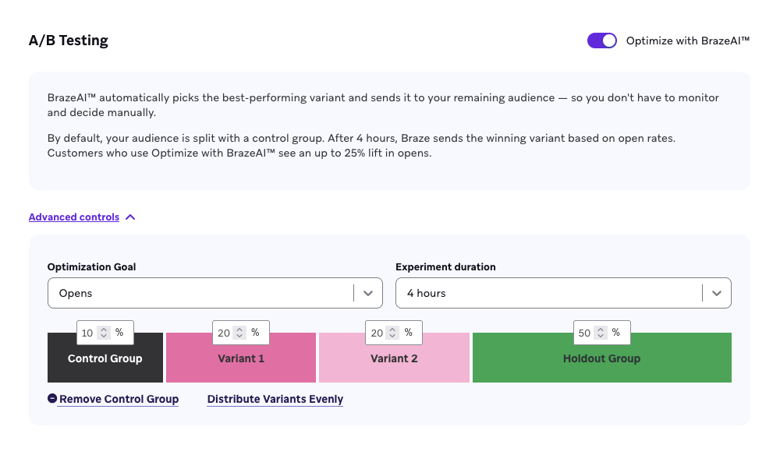Click the minus icon beside Remove Control Group
Viewport: 780px width, 455px height.
(52, 398)
